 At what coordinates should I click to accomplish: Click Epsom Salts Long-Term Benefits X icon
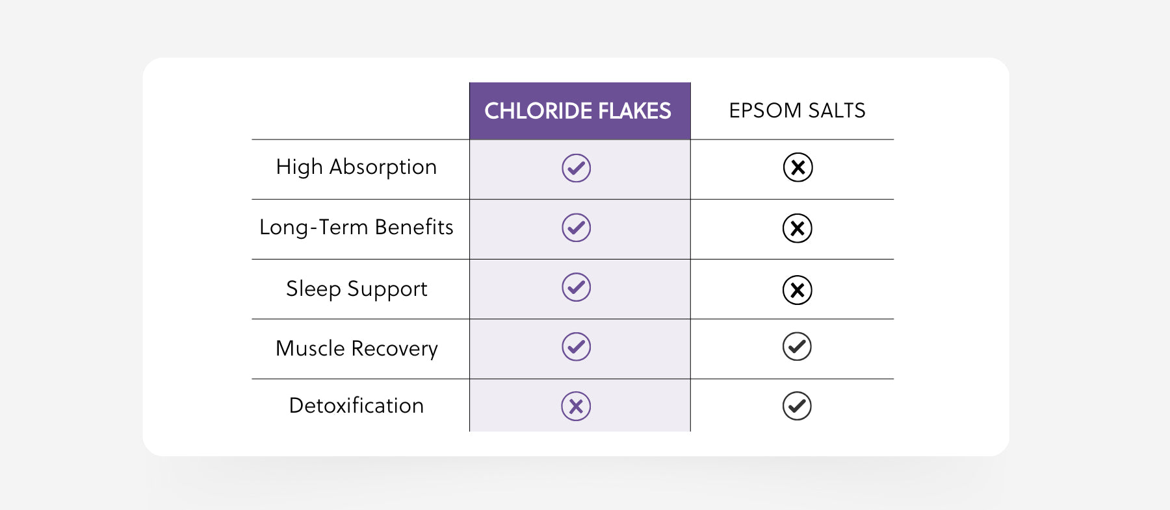797,228
